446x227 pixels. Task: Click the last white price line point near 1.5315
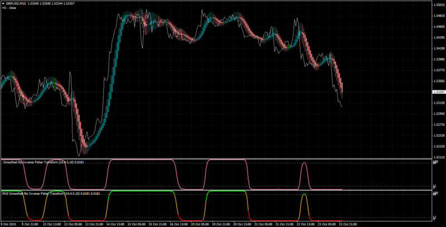(x=341, y=106)
